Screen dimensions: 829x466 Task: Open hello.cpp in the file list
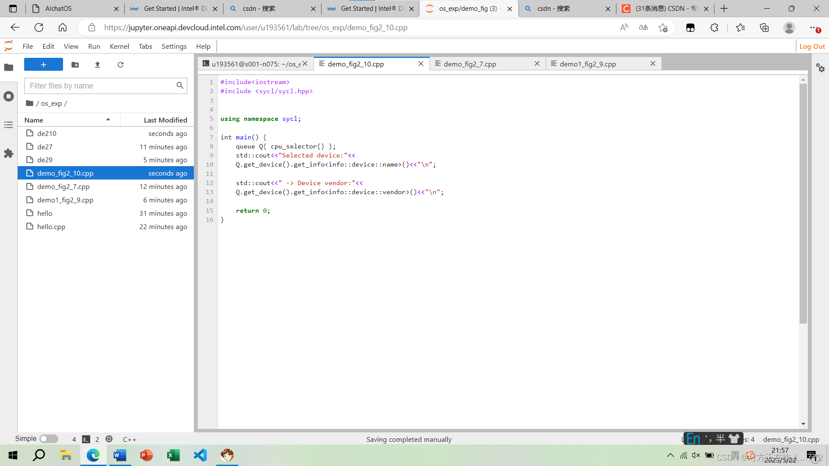pos(51,227)
